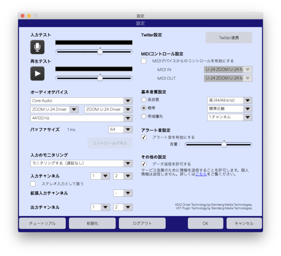281x256 pixels.
Task: Open the buffer size 64 dropdown
Action: (120, 130)
